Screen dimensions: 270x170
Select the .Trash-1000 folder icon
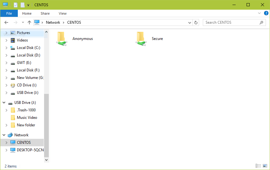[13, 110]
